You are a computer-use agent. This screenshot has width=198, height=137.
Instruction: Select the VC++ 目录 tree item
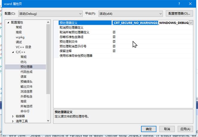pyautogui.click(x=23, y=47)
